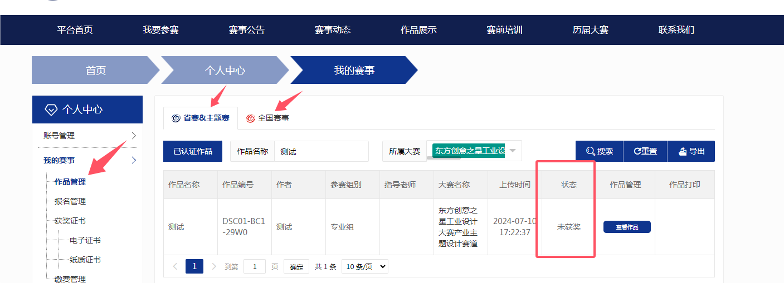Open the 所属大赛 dropdown arrow
The height and width of the screenshot is (283, 784).
pos(513,151)
